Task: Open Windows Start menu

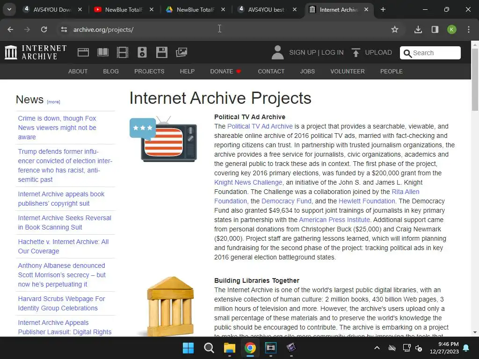Action: [188, 348]
